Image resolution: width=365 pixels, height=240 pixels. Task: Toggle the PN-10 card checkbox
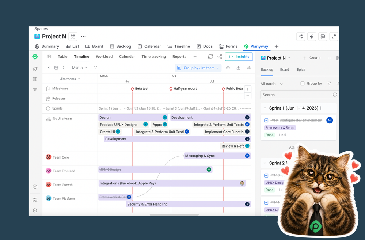(266, 175)
